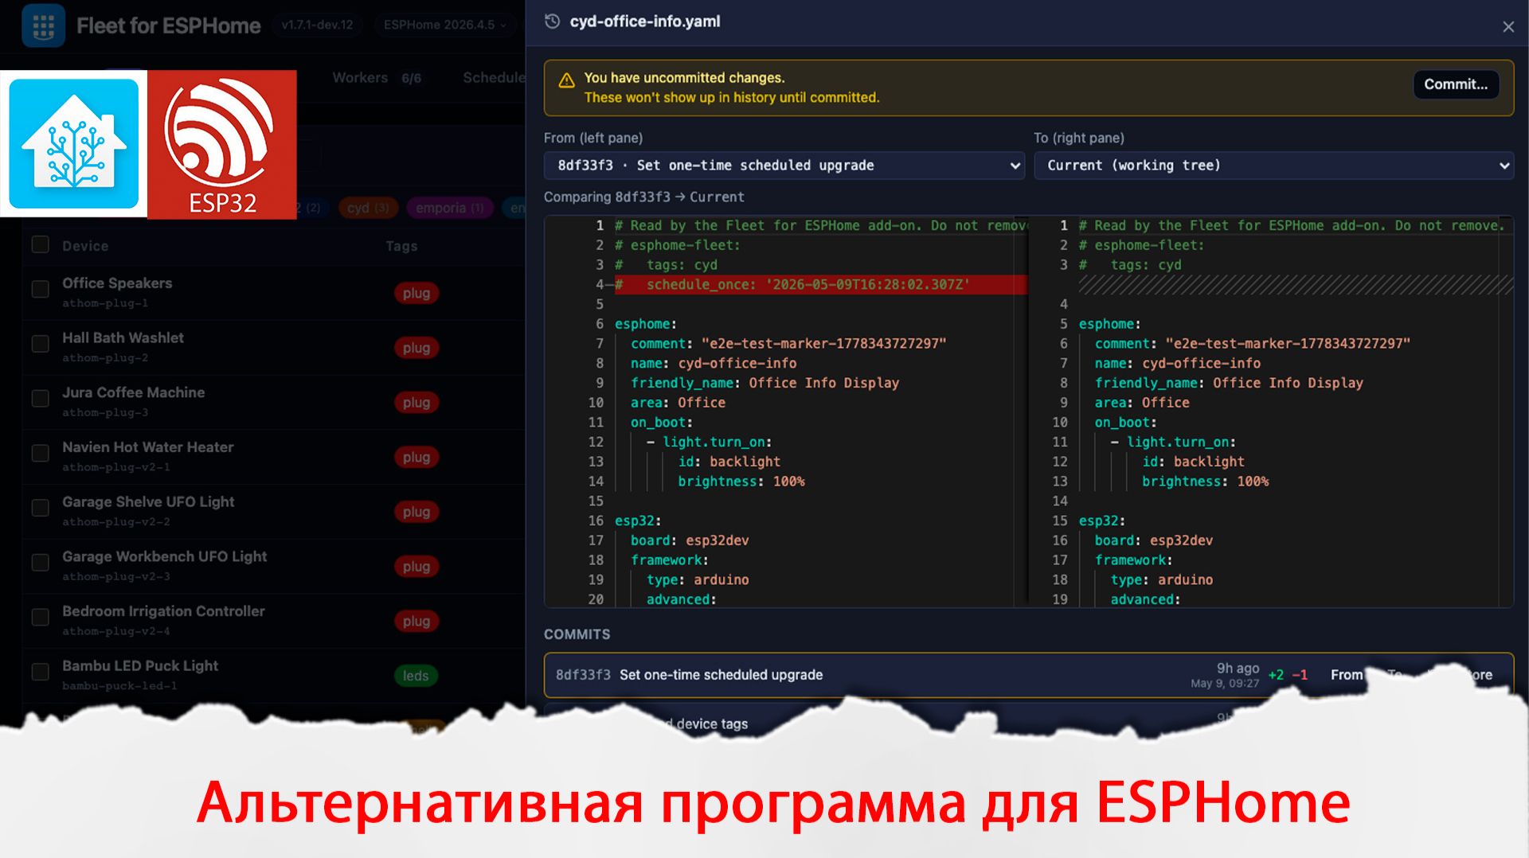Check the Bedroom Irrigation Controller checkbox
This screenshot has height=858, width=1529.
40,618
